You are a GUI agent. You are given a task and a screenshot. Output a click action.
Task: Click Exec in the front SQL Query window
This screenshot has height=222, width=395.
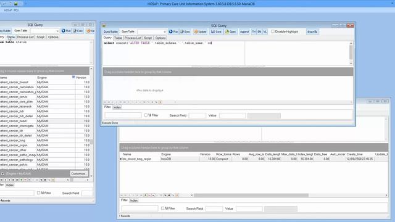coord(185,31)
